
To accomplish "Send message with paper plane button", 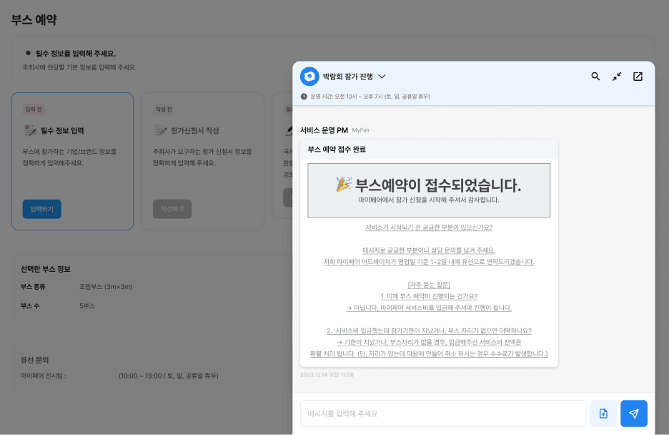I will [634, 414].
